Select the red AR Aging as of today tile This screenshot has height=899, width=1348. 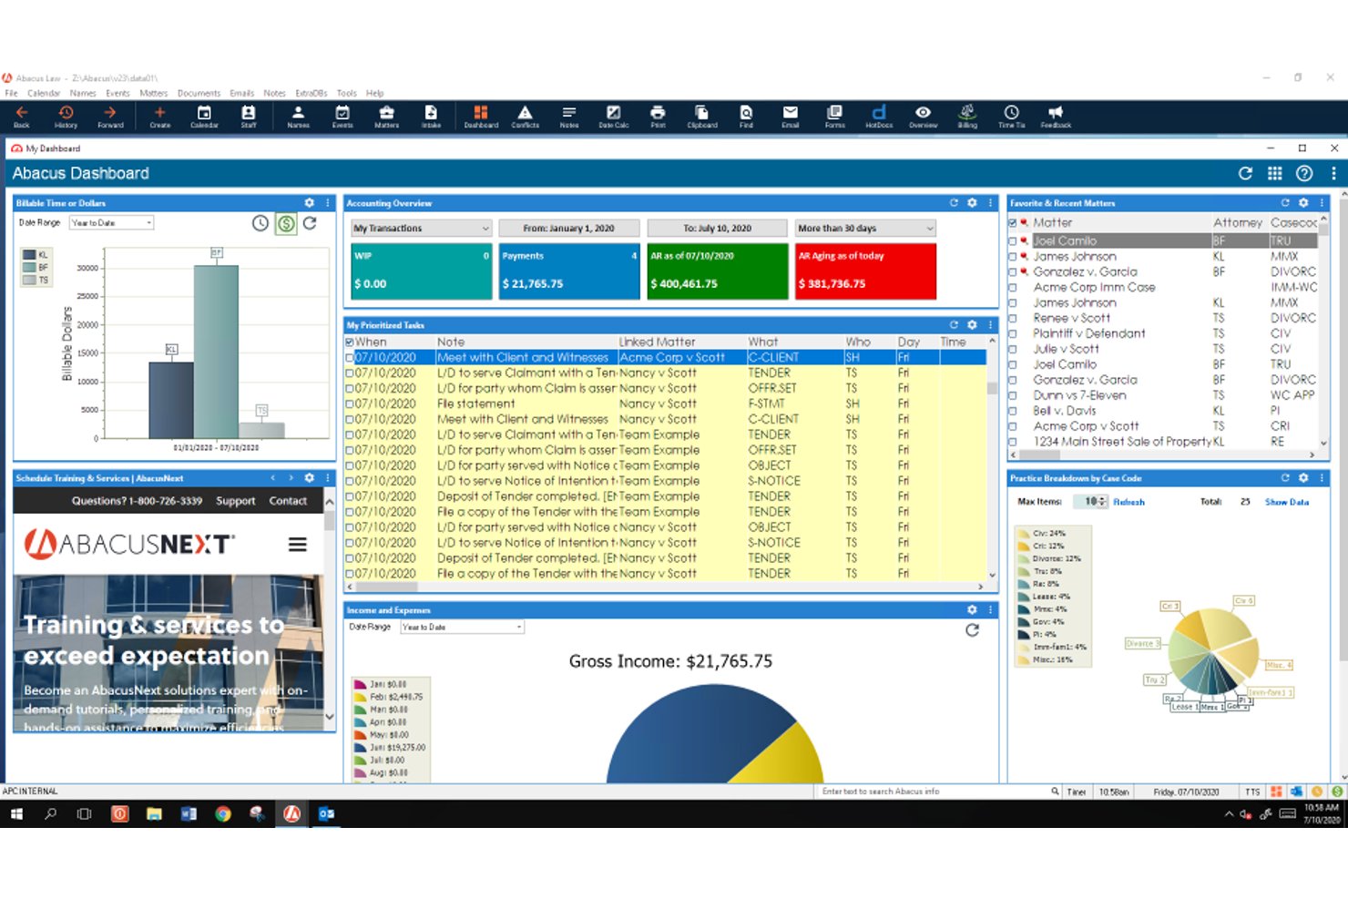865,271
